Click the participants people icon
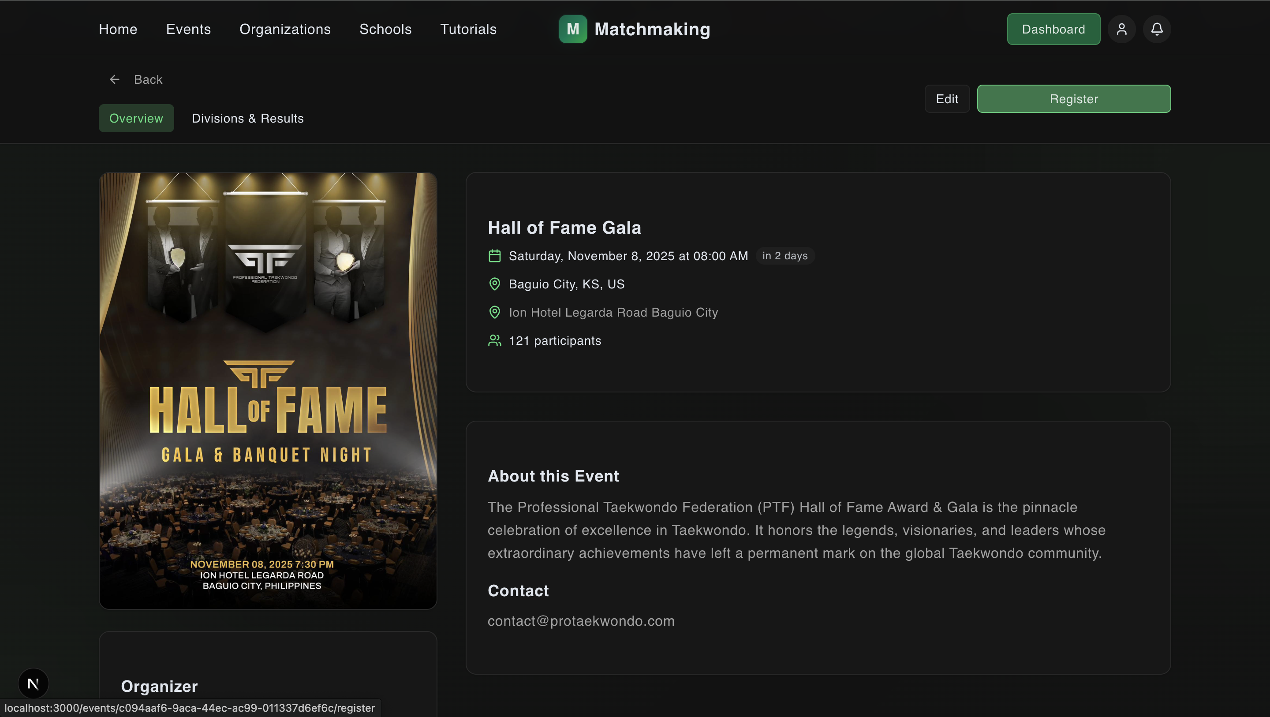The width and height of the screenshot is (1270, 717). click(x=494, y=341)
